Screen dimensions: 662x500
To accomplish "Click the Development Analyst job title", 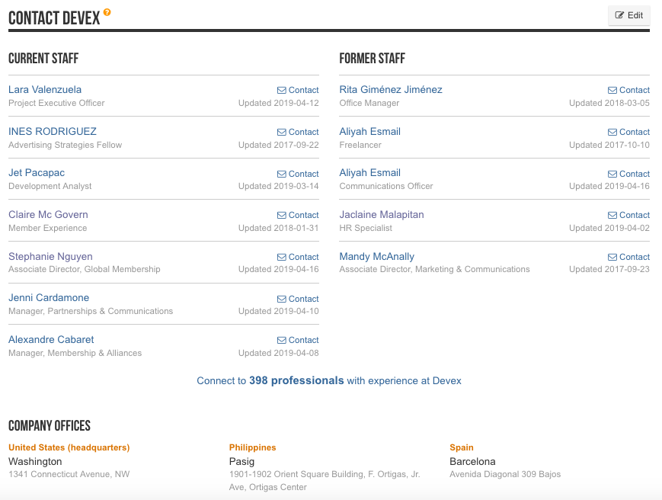I will (50, 186).
